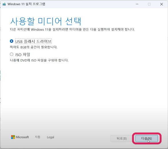Click the 뒤로(B) button
This screenshot has width=168, height=149.
tap(122, 138)
